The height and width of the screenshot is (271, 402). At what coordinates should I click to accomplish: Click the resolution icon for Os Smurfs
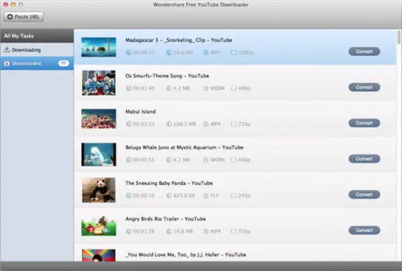pyautogui.click(x=234, y=89)
